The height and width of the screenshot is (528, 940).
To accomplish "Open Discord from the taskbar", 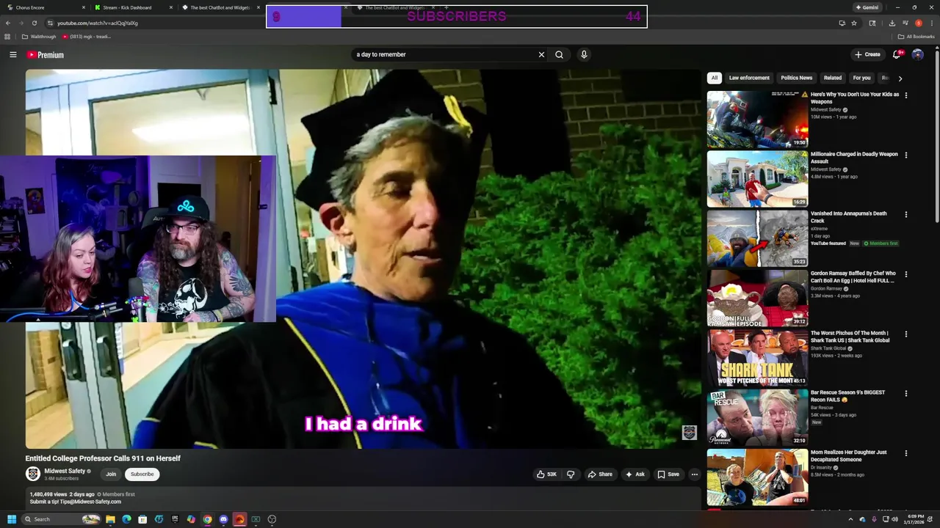I will coord(223,519).
